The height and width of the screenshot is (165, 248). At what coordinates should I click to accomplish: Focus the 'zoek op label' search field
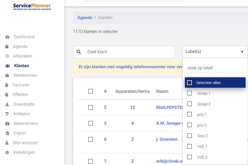click(x=215, y=68)
